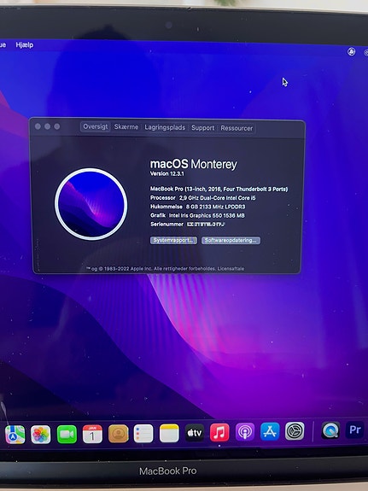Launch Reminders from the Dock
Viewport: 368px width, 491px height.
click(143, 434)
